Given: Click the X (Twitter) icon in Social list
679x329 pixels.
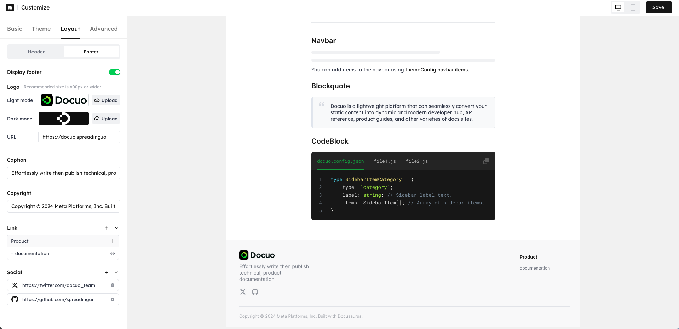Looking at the screenshot, I should [x=15, y=285].
